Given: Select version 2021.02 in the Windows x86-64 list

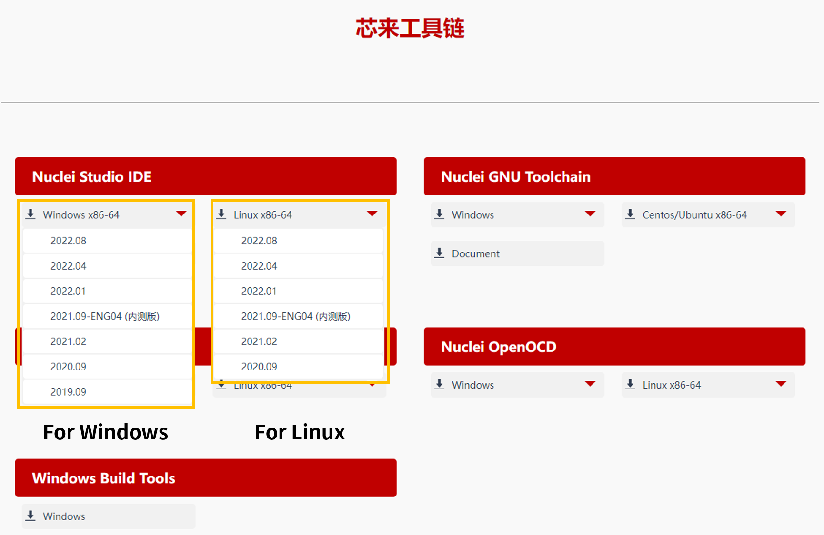Looking at the screenshot, I should click(x=107, y=341).
